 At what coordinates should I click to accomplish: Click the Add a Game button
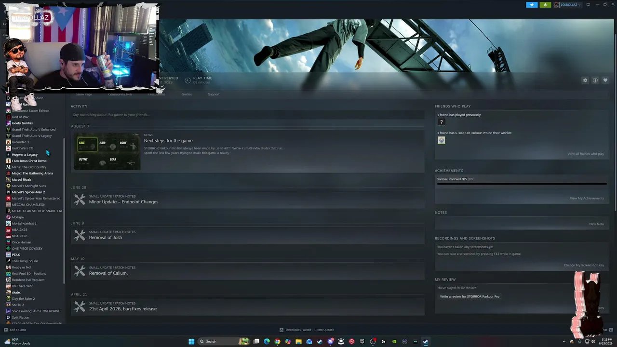point(15,330)
